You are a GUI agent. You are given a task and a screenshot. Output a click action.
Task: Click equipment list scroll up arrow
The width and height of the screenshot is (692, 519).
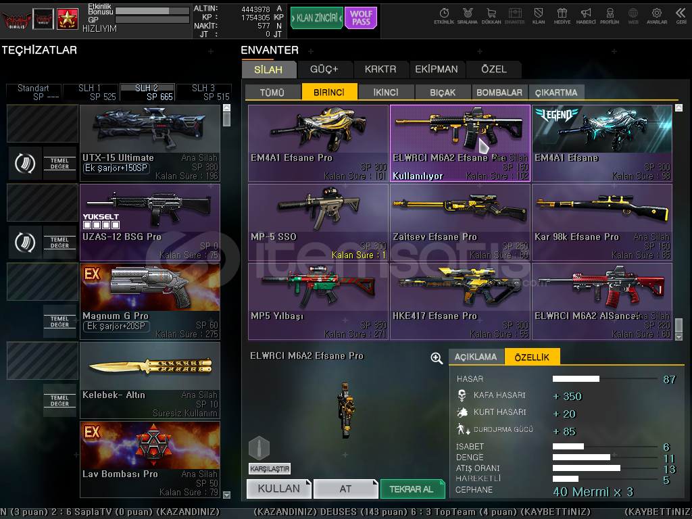(x=227, y=107)
